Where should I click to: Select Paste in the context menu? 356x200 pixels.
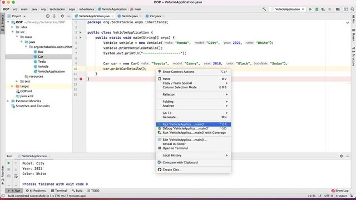pyautogui.click(x=194, y=79)
